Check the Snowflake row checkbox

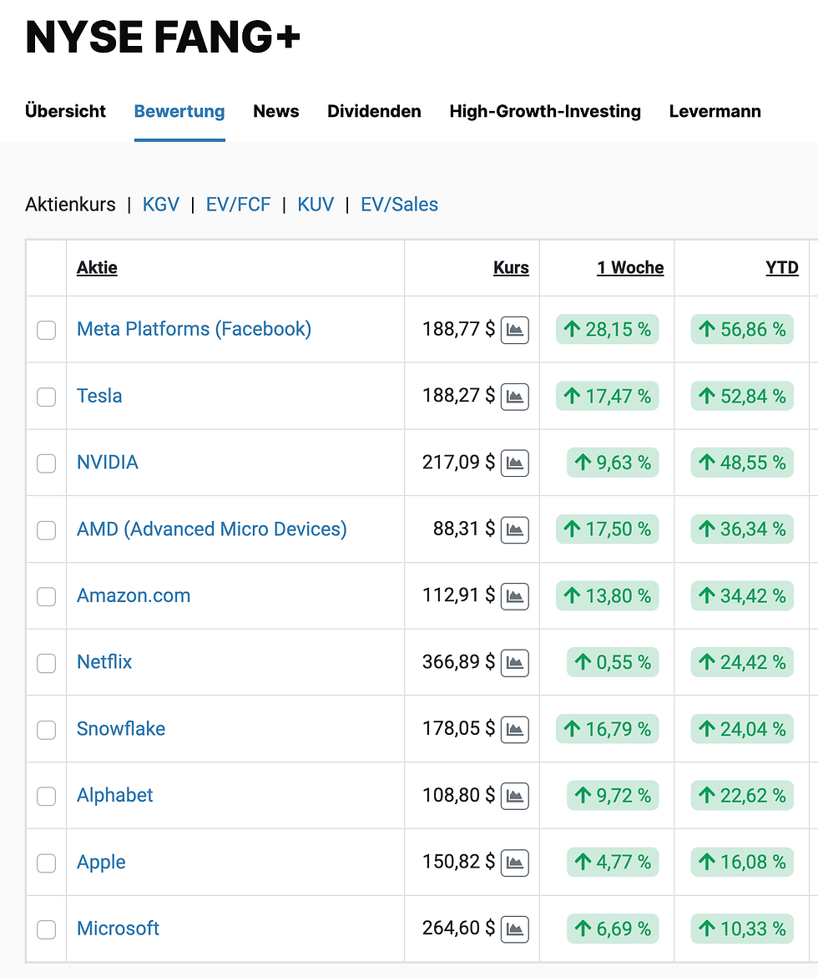[46, 730]
